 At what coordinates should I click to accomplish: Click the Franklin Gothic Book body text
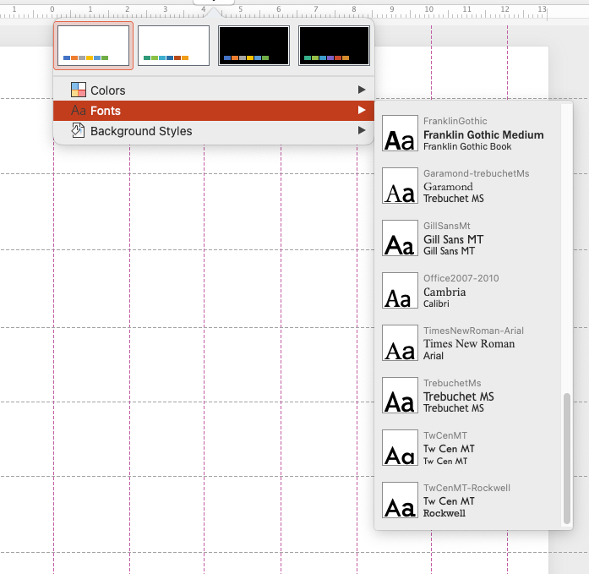pos(467,146)
